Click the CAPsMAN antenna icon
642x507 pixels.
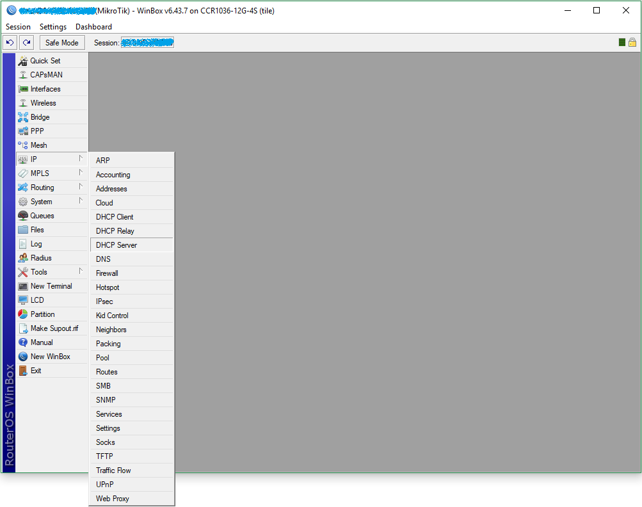click(23, 75)
